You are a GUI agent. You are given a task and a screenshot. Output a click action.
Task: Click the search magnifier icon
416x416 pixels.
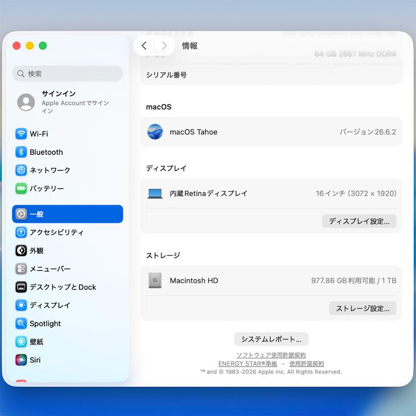click(21, 74)
